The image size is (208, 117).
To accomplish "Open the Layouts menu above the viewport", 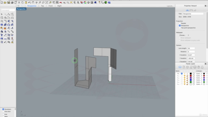I will [170, 6].
